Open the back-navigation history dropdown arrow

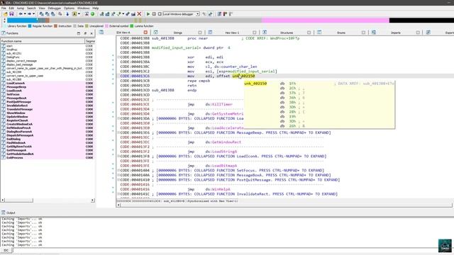(25, 14)
